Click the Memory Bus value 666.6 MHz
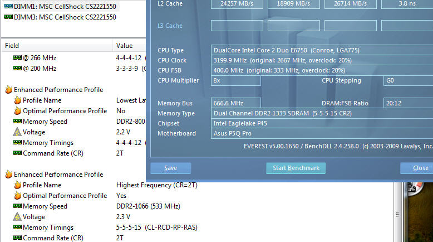Image resolution: width=433 pixels, height=242 pixels. [236, 103]
